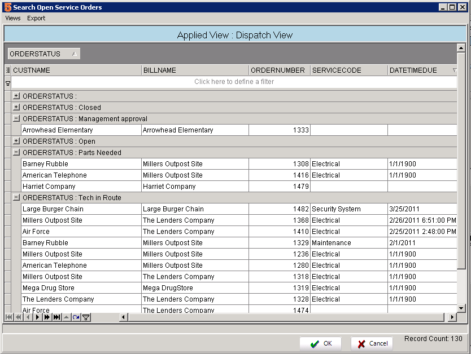Select the Maintenance service code cell

tap(349, 243)
